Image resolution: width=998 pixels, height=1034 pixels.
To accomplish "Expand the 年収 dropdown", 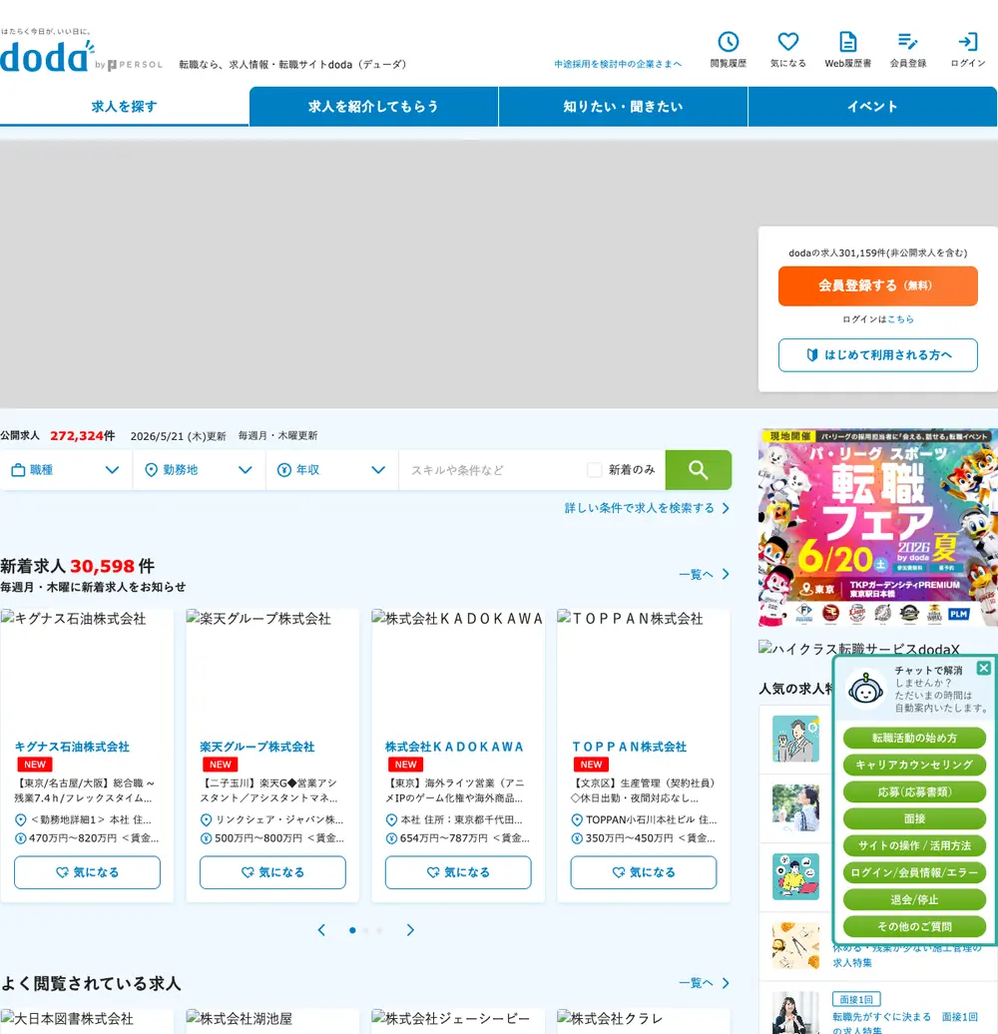I will pyautogui.click(x=332, y=470).
